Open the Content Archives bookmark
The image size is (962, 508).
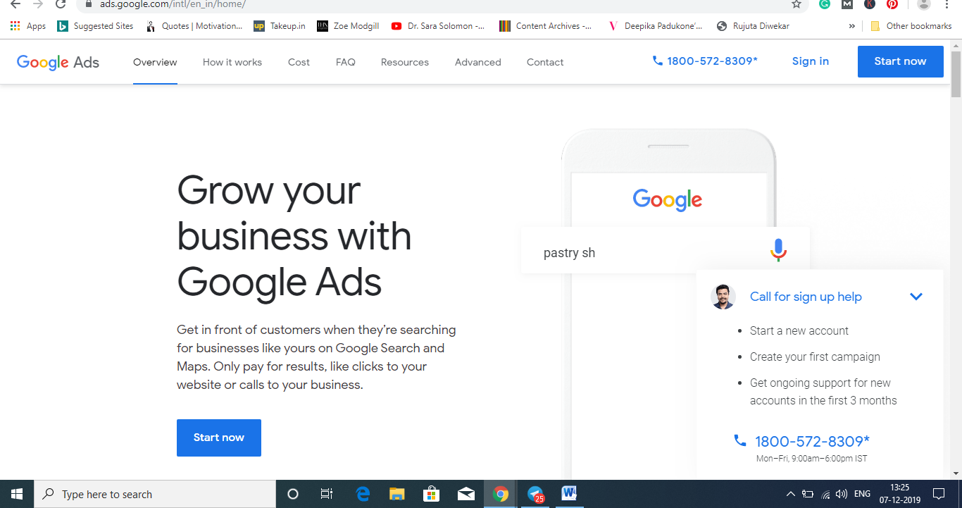545,26
